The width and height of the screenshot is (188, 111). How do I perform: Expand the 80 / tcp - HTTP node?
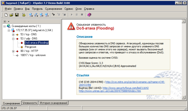pyautogui.click(x=13, y=51)
